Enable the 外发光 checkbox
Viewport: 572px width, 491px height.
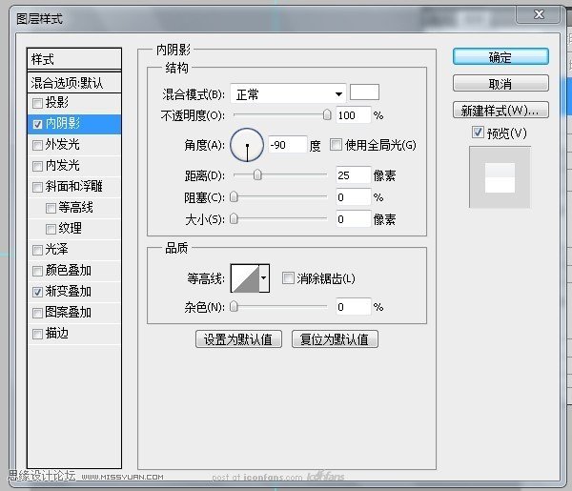coord(37,145)
